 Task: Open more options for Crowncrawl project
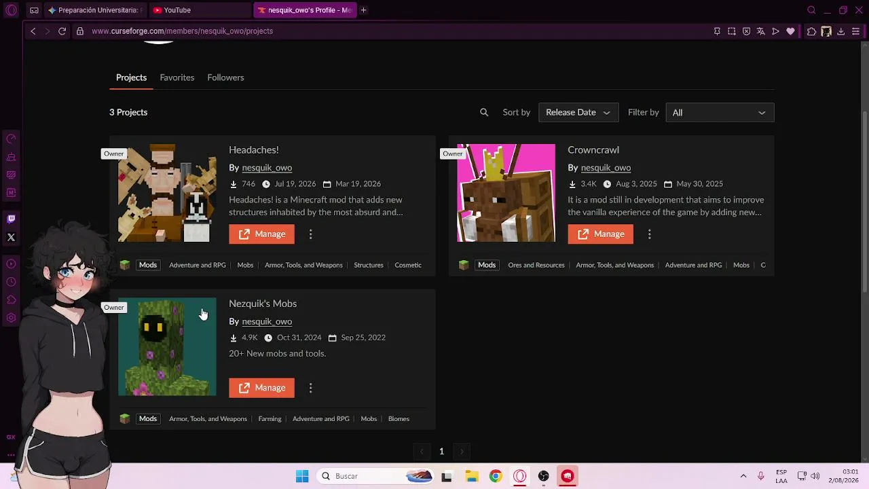(649, 234)
